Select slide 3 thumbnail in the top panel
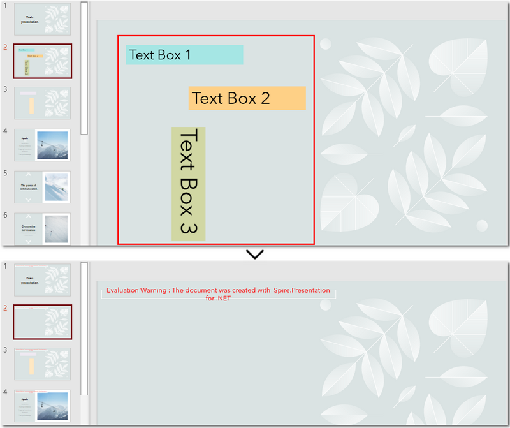 [41, 102]
